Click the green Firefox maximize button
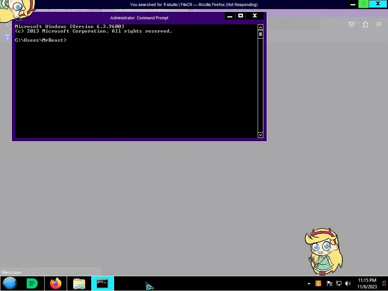388x291 pixels. pyautogui.click(x=363, y=4)
